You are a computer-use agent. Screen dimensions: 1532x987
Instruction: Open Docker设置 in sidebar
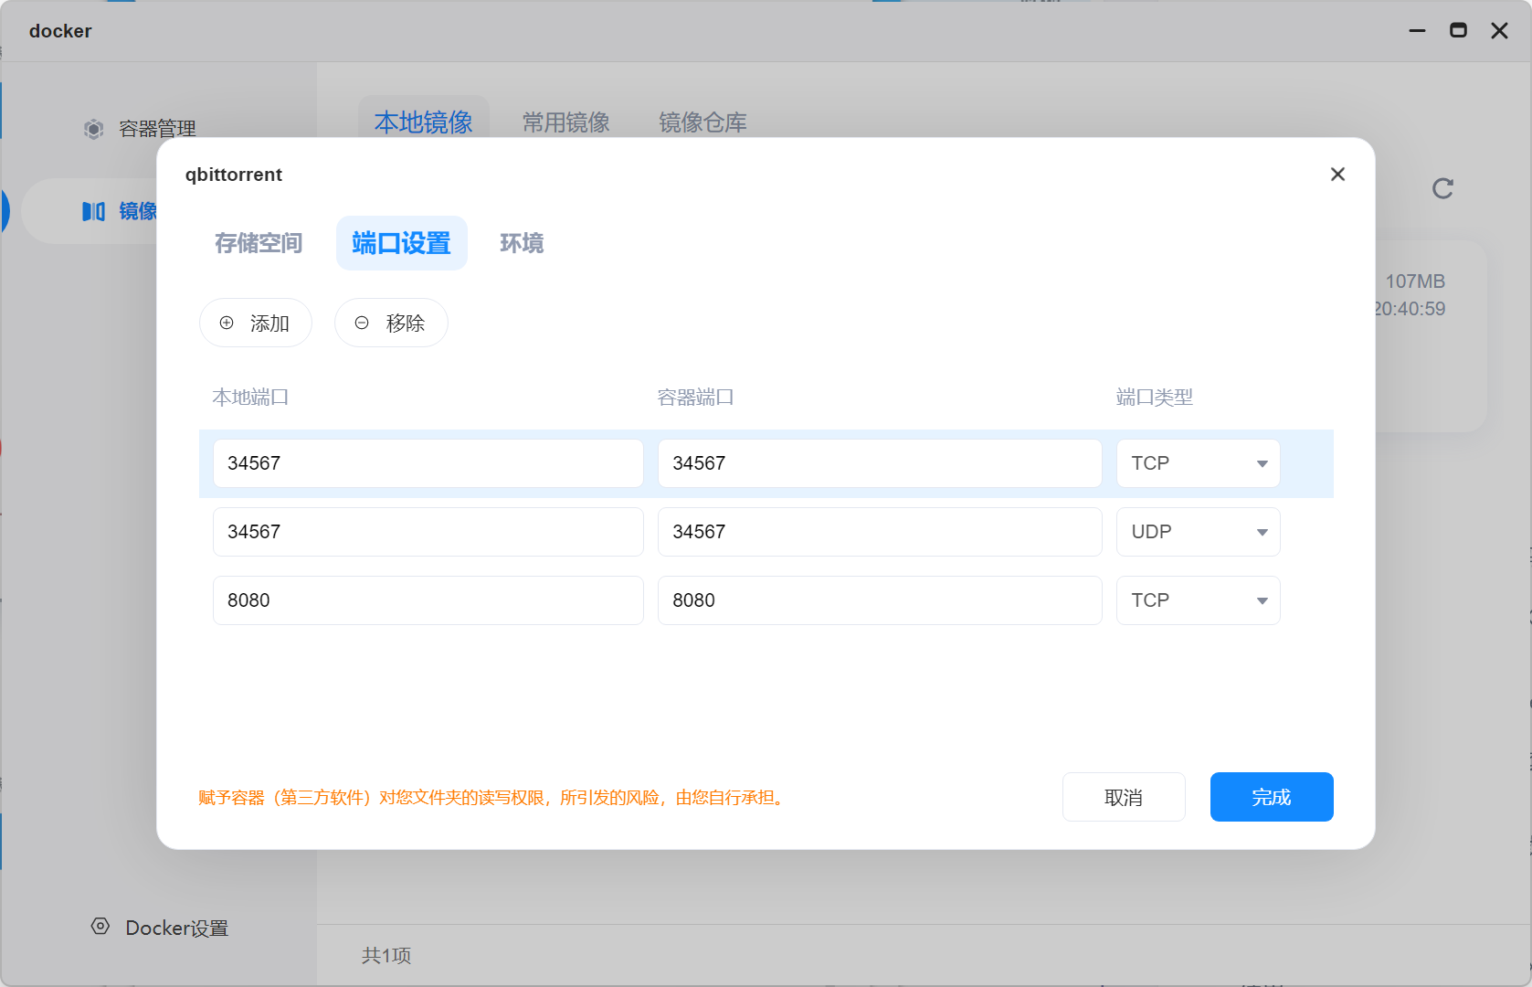[176, 928]
